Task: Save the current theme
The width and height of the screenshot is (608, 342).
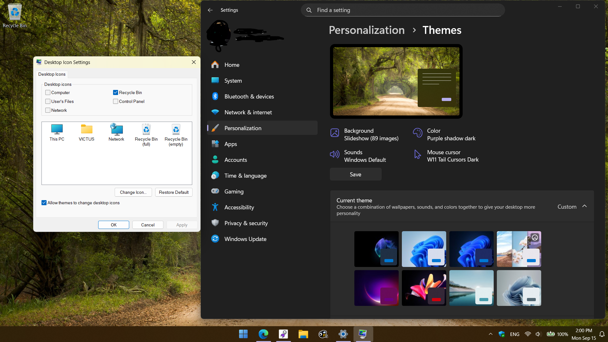Action: tap(356, 174)
